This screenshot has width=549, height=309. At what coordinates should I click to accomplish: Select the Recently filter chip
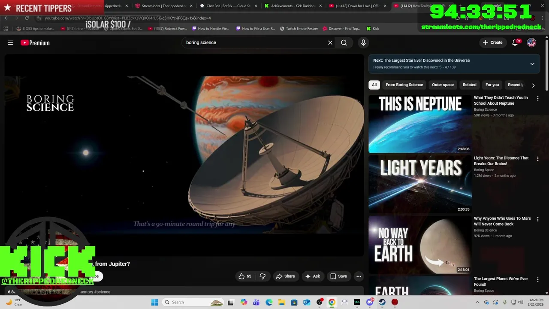(516, 85)
